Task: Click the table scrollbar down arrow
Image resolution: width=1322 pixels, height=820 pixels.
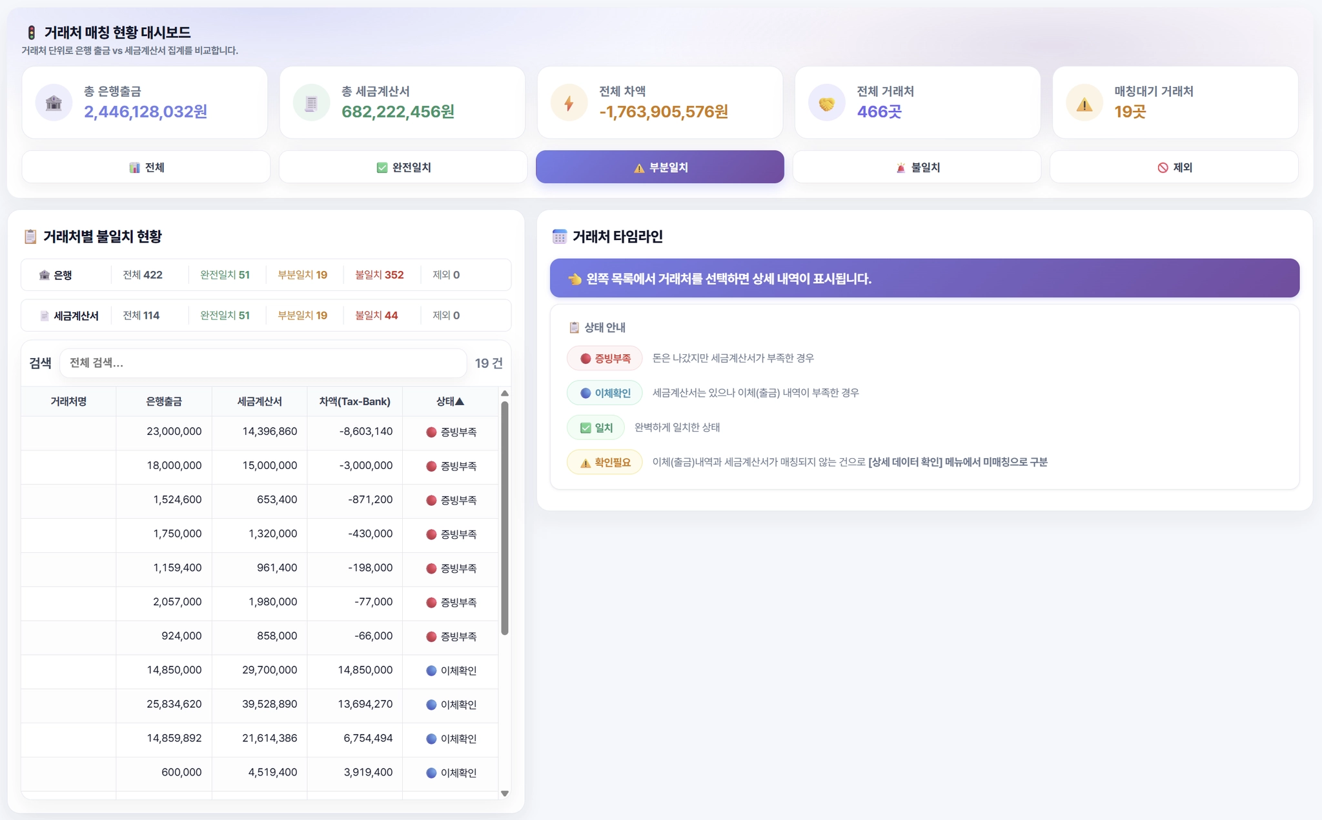Action: [505, 794]
